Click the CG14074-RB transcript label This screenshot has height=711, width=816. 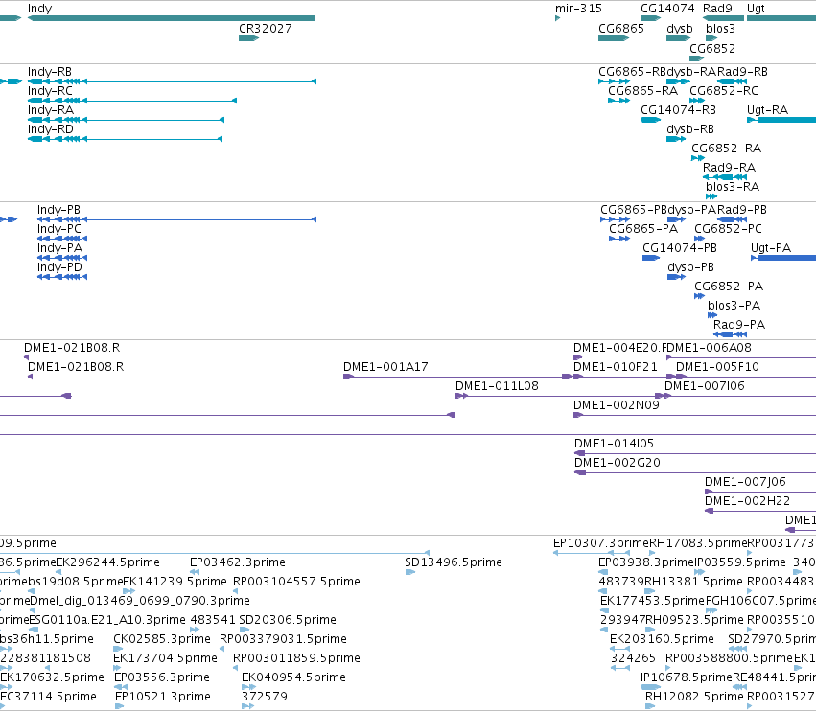coord(678,110)
